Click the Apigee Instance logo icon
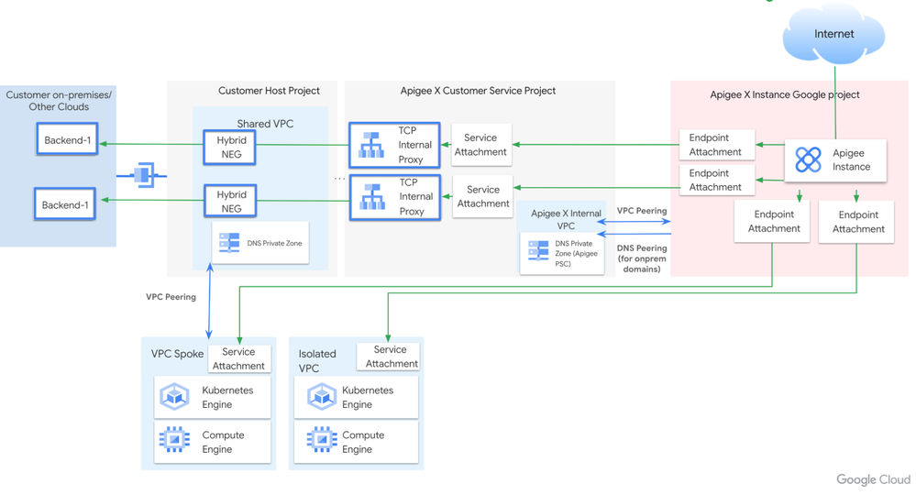This screenshot has width=916, height=495. pos(809,159)
